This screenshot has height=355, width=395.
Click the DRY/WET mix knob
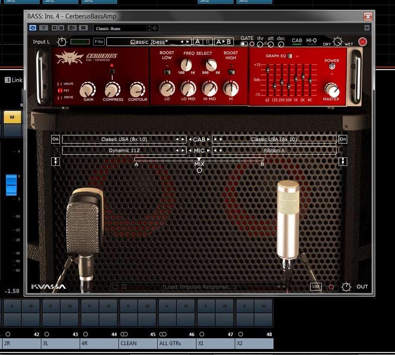338,42
